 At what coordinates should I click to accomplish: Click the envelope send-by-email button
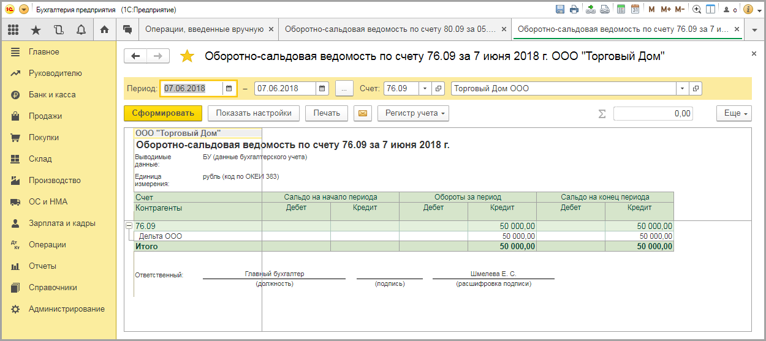click(x=363, y=113)
